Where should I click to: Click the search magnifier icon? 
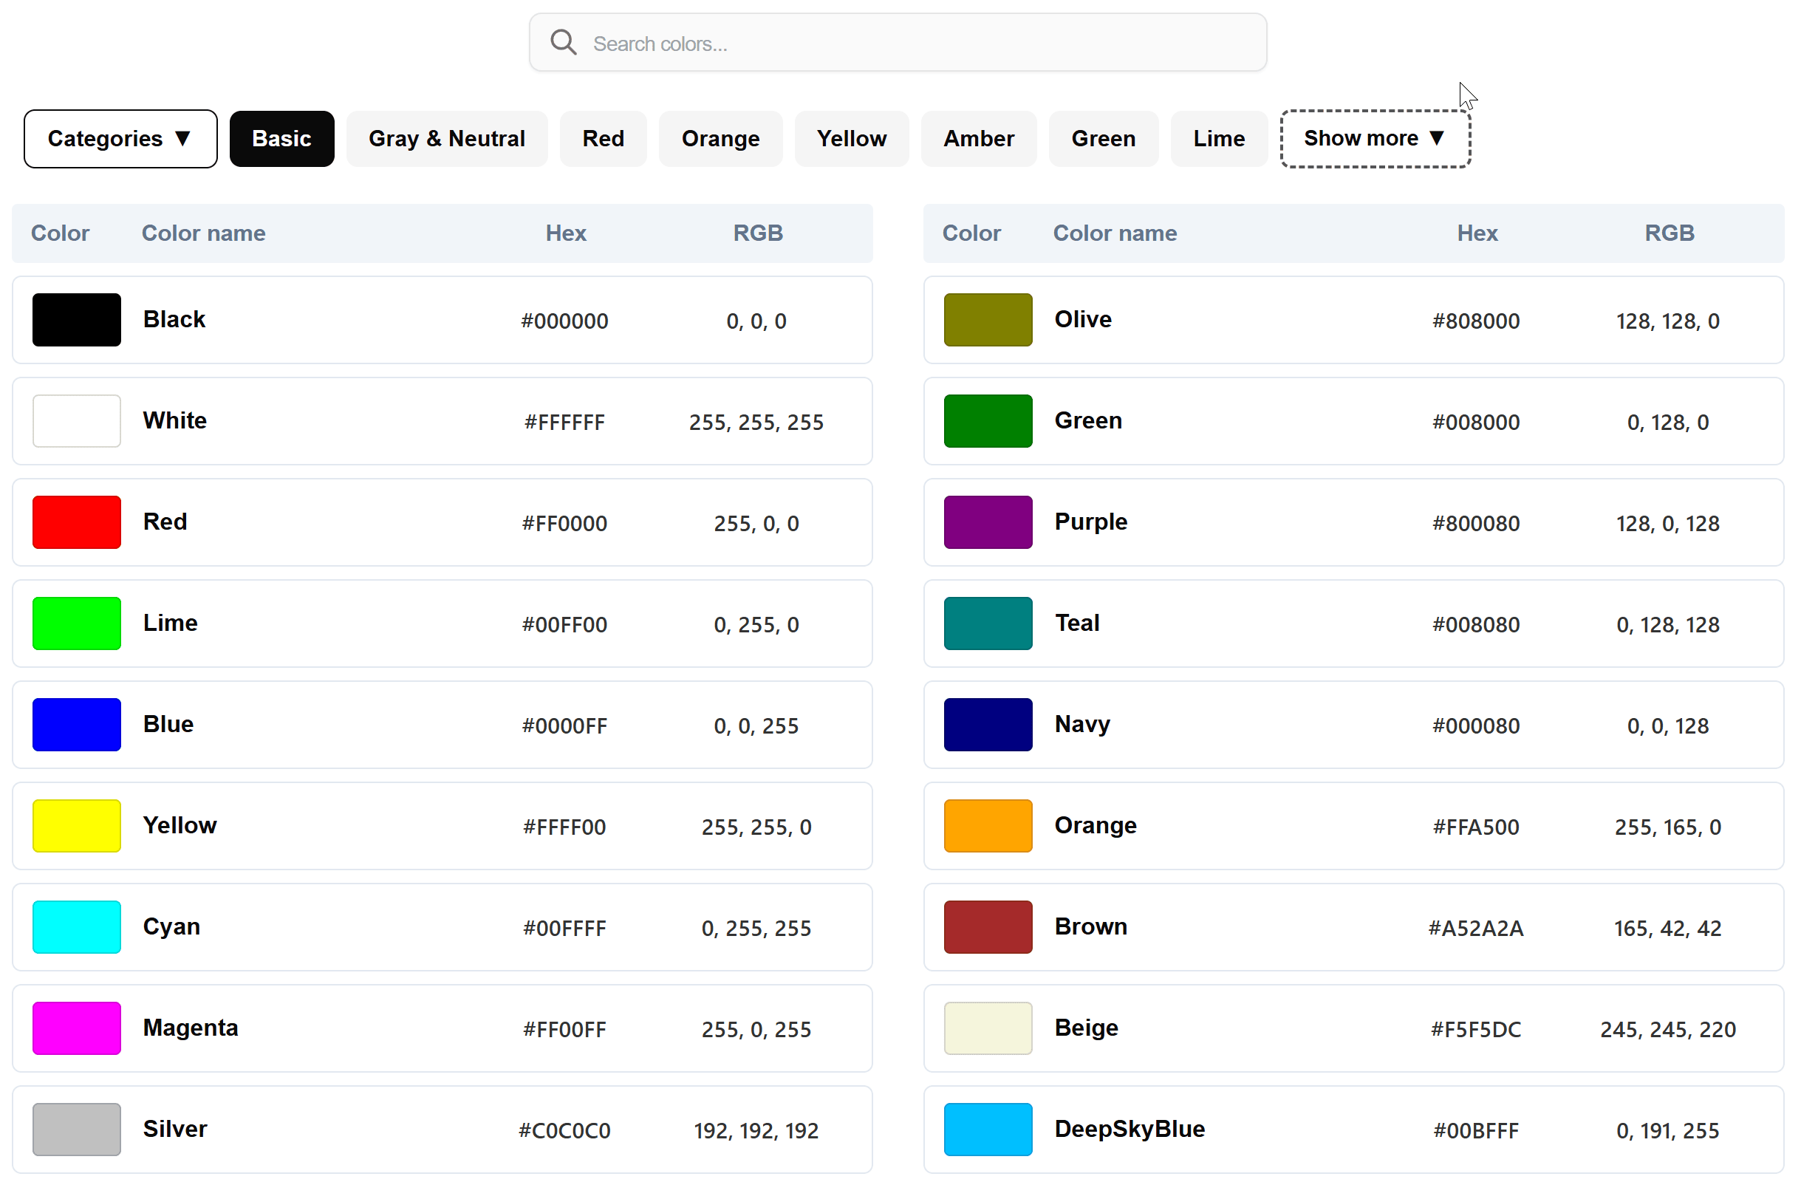563,42
